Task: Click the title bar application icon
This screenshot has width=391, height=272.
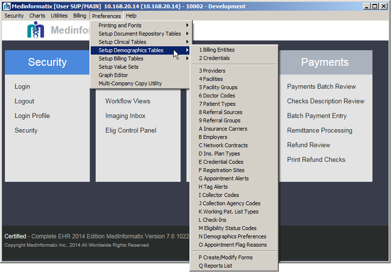Action: click(7, 6)
